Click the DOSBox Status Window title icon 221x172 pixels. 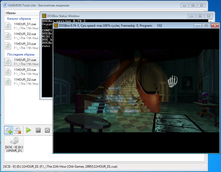click(44, 16)
